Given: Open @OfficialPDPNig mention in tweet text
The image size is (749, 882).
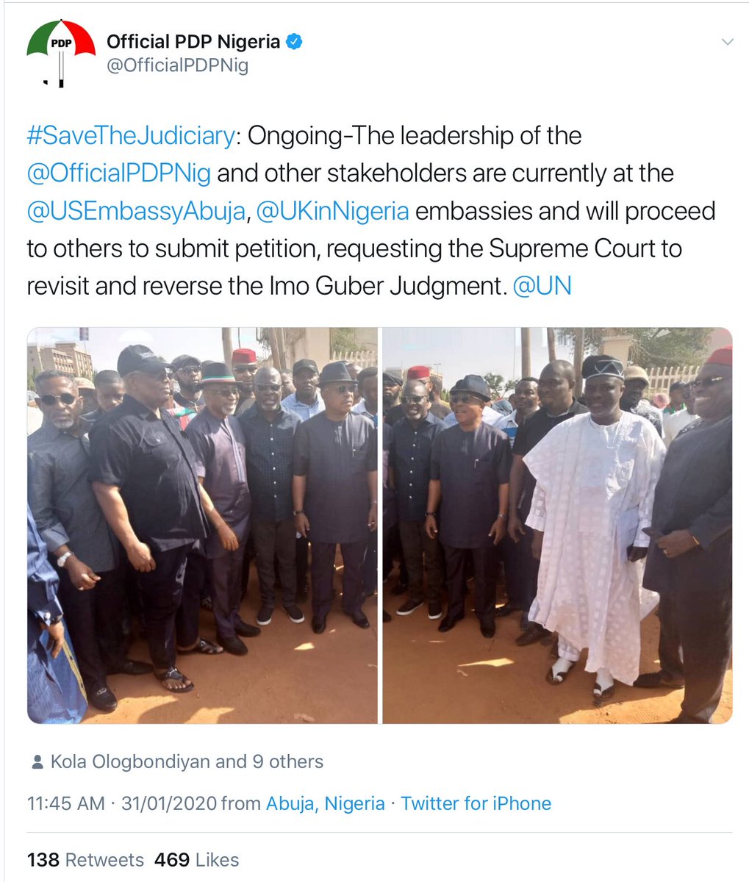Looking at the screenshot, I should click(118, 173).
